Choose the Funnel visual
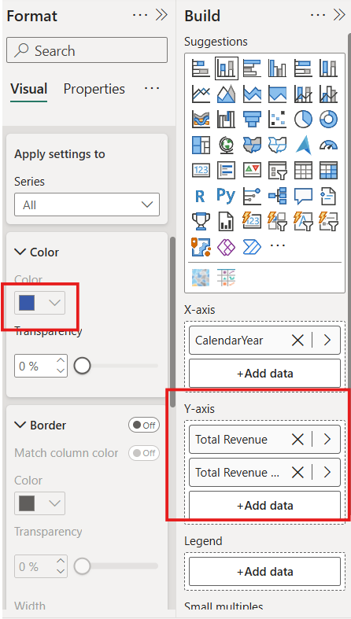Image resolution: width=351 pixels, height=619 pixels. [252, 119]
